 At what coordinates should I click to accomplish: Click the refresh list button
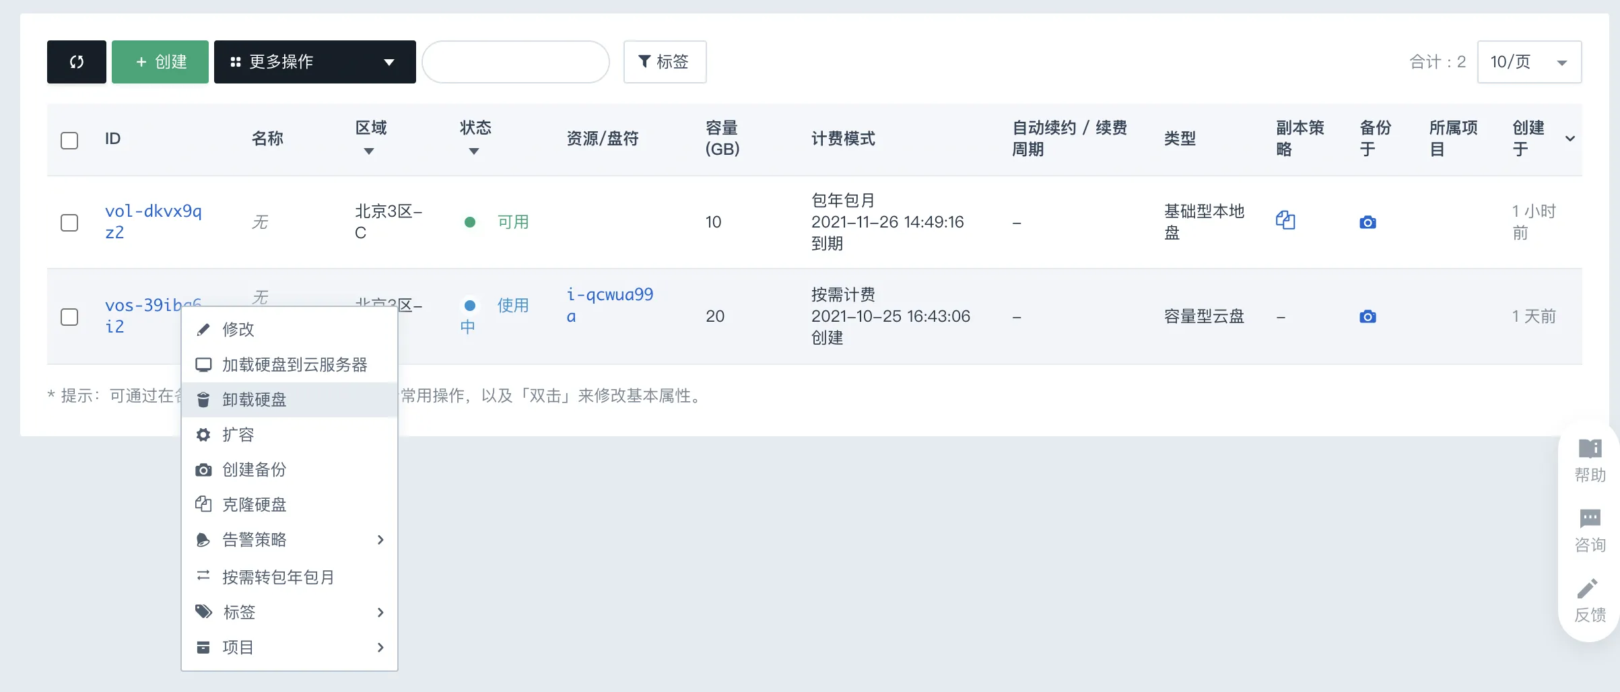click(76, 62)
